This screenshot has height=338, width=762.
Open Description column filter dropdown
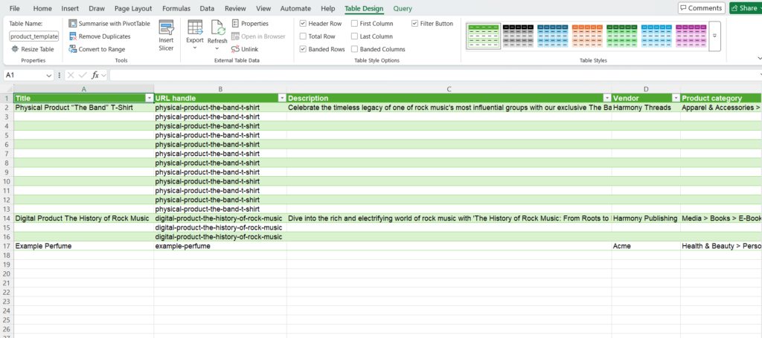tap(607, 98)
